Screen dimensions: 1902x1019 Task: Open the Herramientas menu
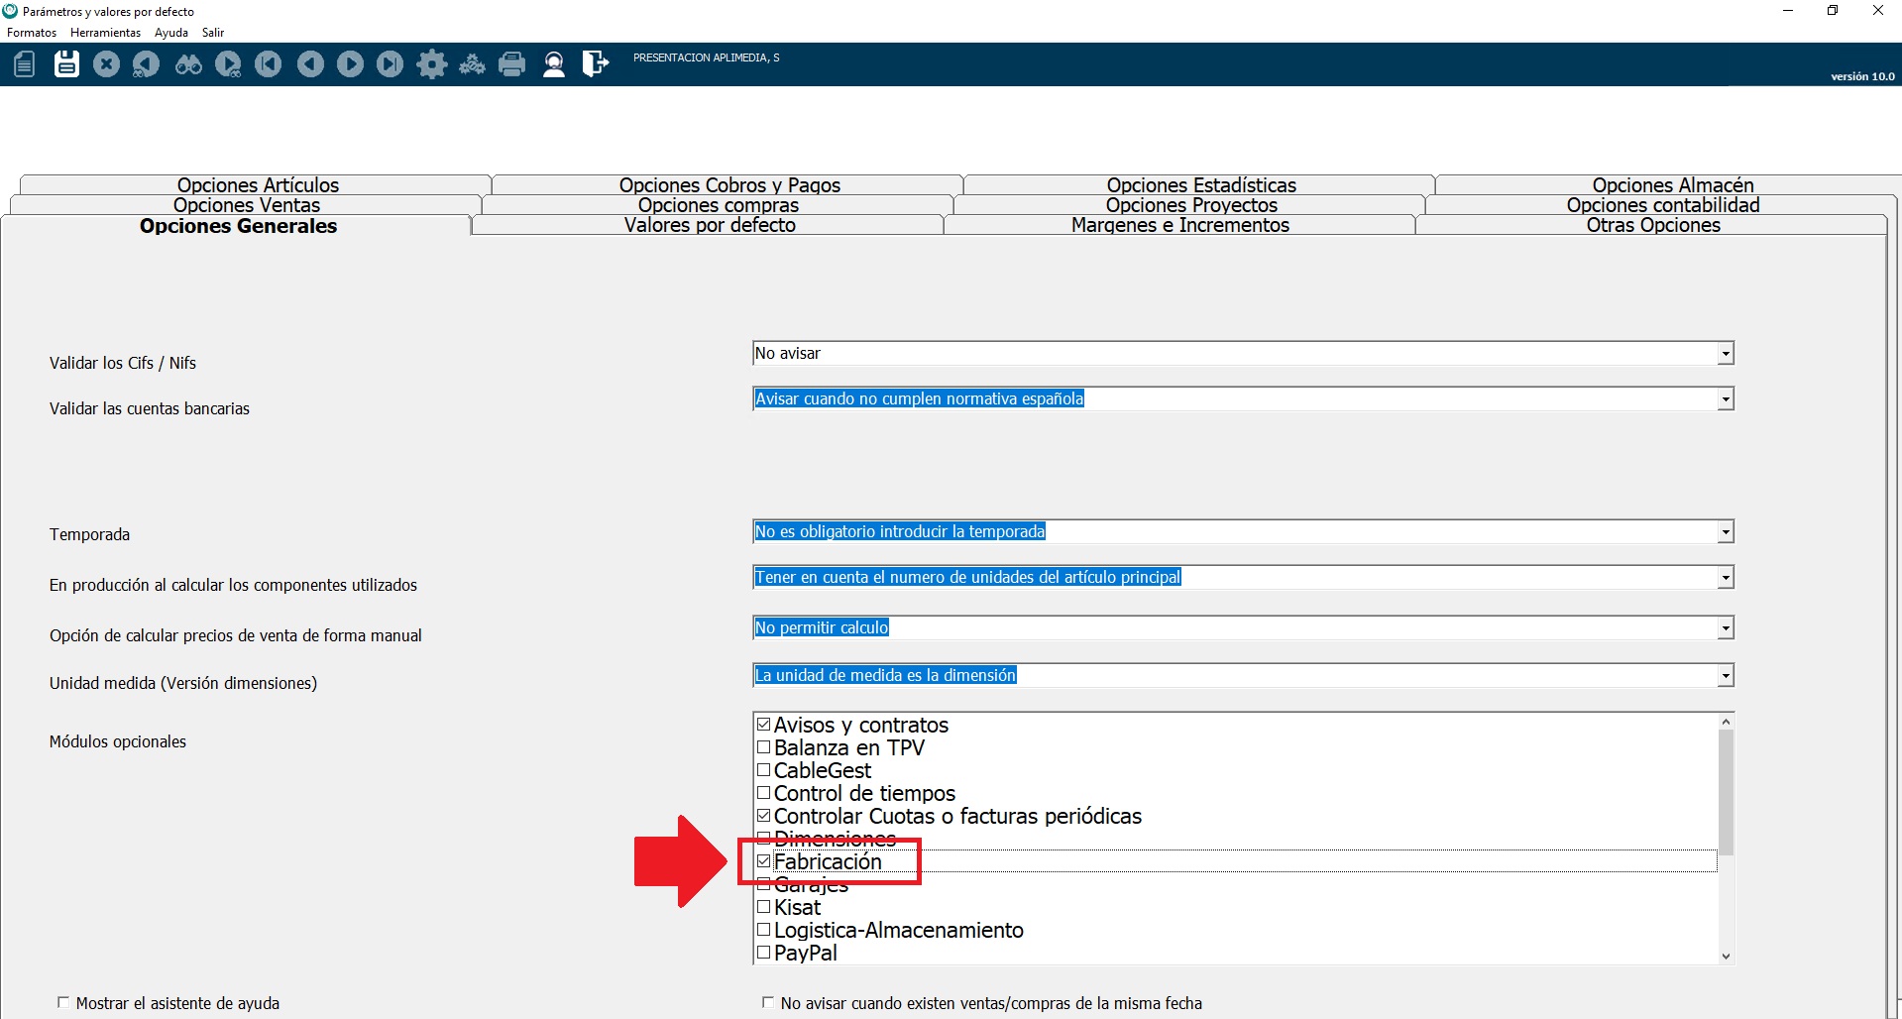tap(105, 33)
